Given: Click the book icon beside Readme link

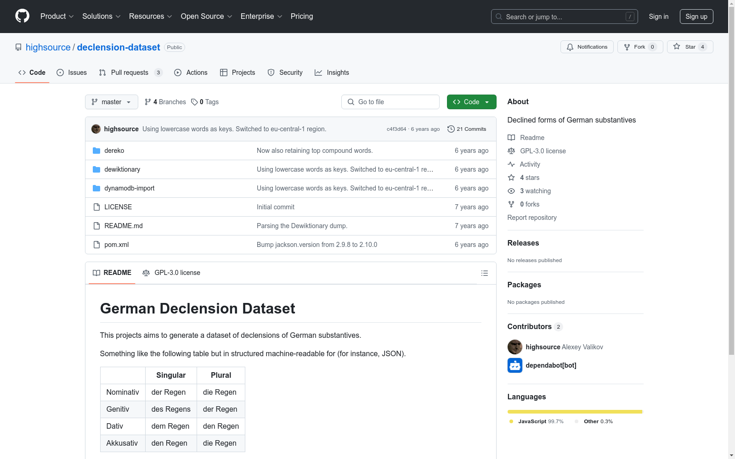Looking at the screenshot, I should pyautogui.click(x=511, y=138).
